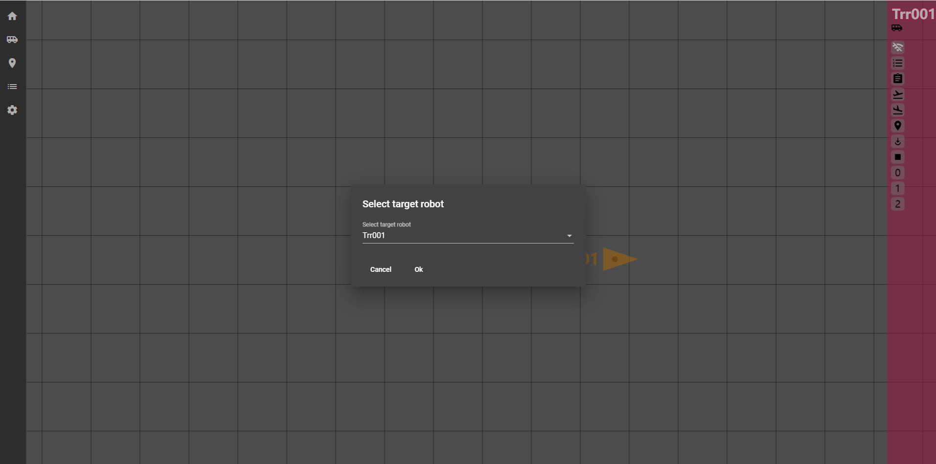Click the Trr001 title in right panel
The width and height of the screenshot is (936, 464).
pos(913,14)
